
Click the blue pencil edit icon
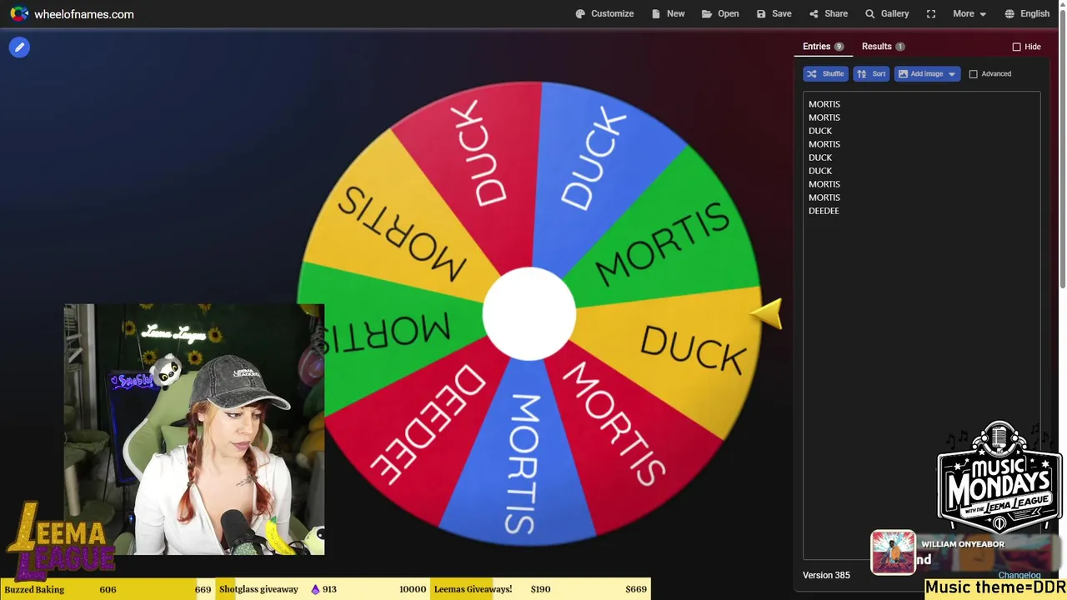coord(19,47)
